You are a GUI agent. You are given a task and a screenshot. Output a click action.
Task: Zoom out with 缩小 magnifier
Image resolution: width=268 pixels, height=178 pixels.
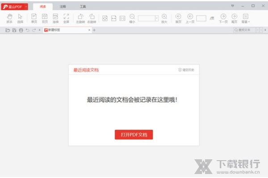point(132,18)
